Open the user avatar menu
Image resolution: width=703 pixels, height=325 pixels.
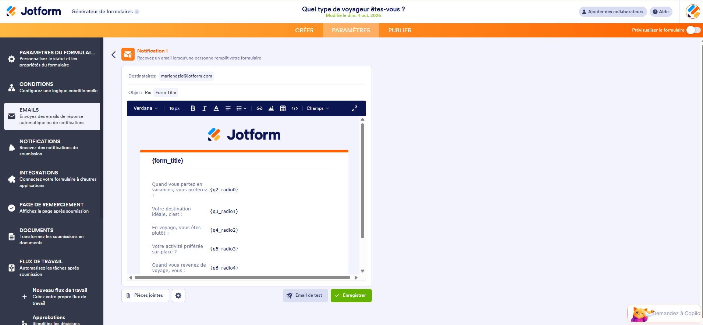point(693,11)
